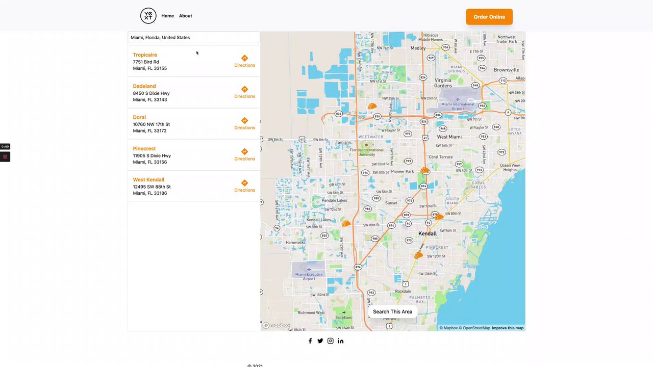The image size is (653, 367).
Task: Click the Virginia Gardens map label
Action: click(x=443, y=83)
